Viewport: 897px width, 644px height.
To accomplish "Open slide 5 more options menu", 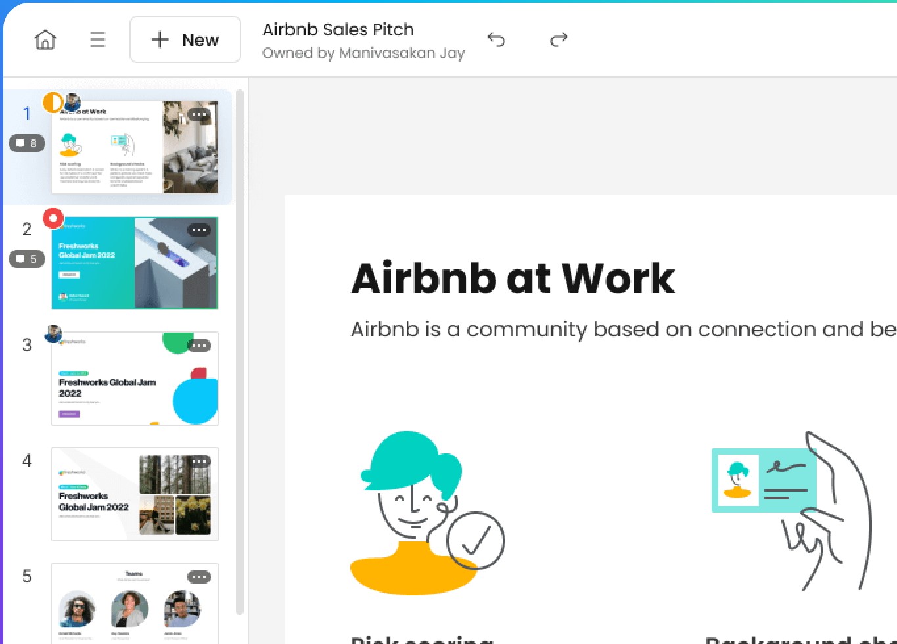I will tap(199, 577).
